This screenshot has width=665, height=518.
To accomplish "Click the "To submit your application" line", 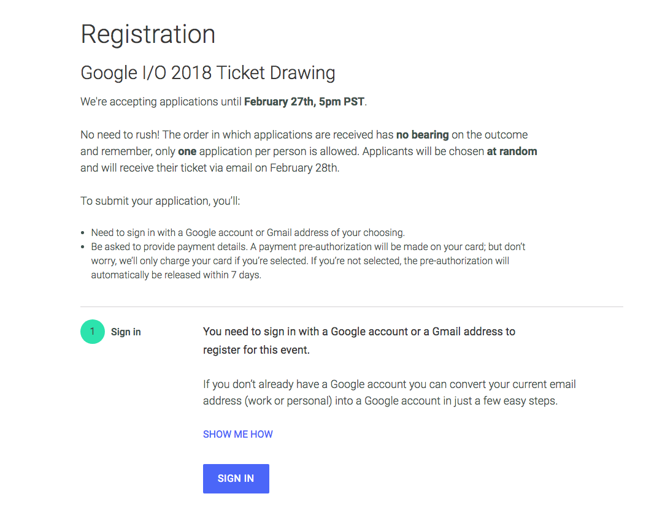I will click(x=164, y=200).
